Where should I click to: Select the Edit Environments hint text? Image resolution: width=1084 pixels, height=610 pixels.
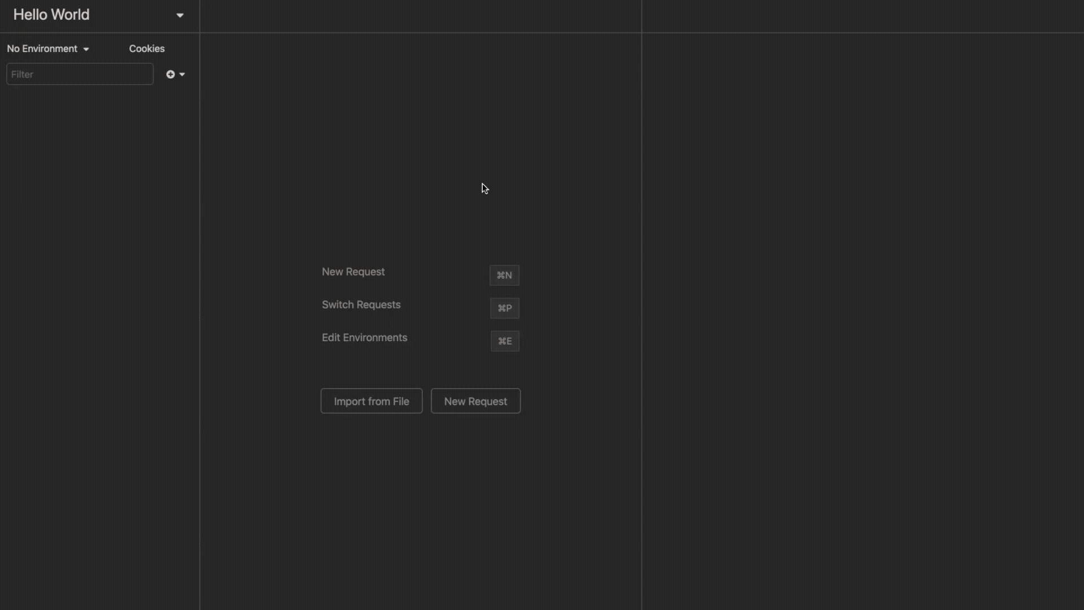tap(364, 337)
